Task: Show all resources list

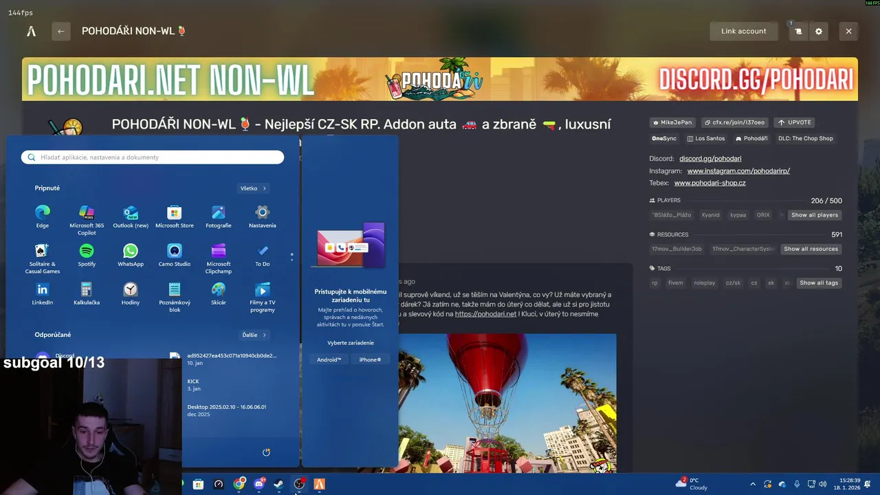Action: pos(811,249)
